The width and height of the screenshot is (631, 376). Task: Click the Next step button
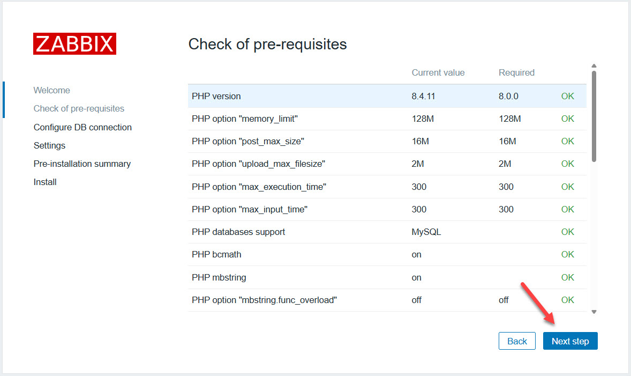pyautogui.click(x=570, y=341)
